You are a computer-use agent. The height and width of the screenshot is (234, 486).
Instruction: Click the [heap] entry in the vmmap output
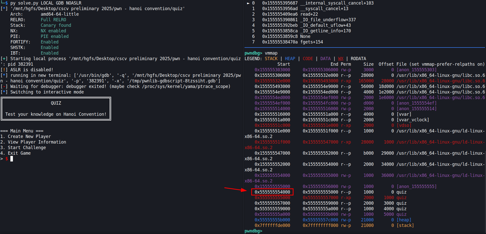pyautogui.click(x=404, y=220)
